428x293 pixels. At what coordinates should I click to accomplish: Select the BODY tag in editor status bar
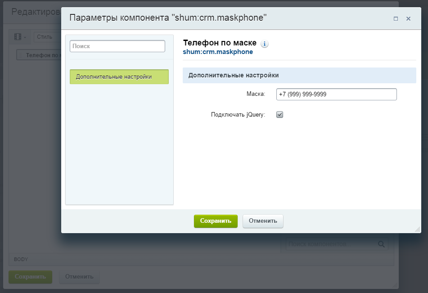21,259
